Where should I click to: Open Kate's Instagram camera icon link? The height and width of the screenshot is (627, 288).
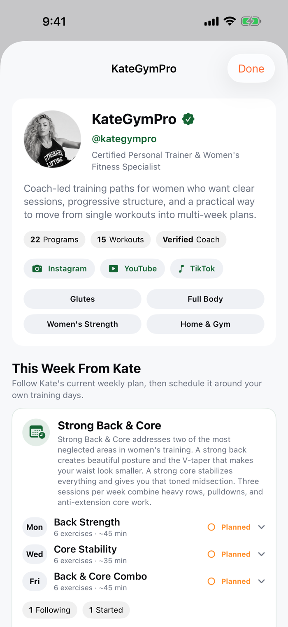click(x=37, y=269)
